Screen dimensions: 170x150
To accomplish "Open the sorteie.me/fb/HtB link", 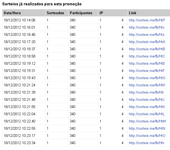I will click(147, 49).
